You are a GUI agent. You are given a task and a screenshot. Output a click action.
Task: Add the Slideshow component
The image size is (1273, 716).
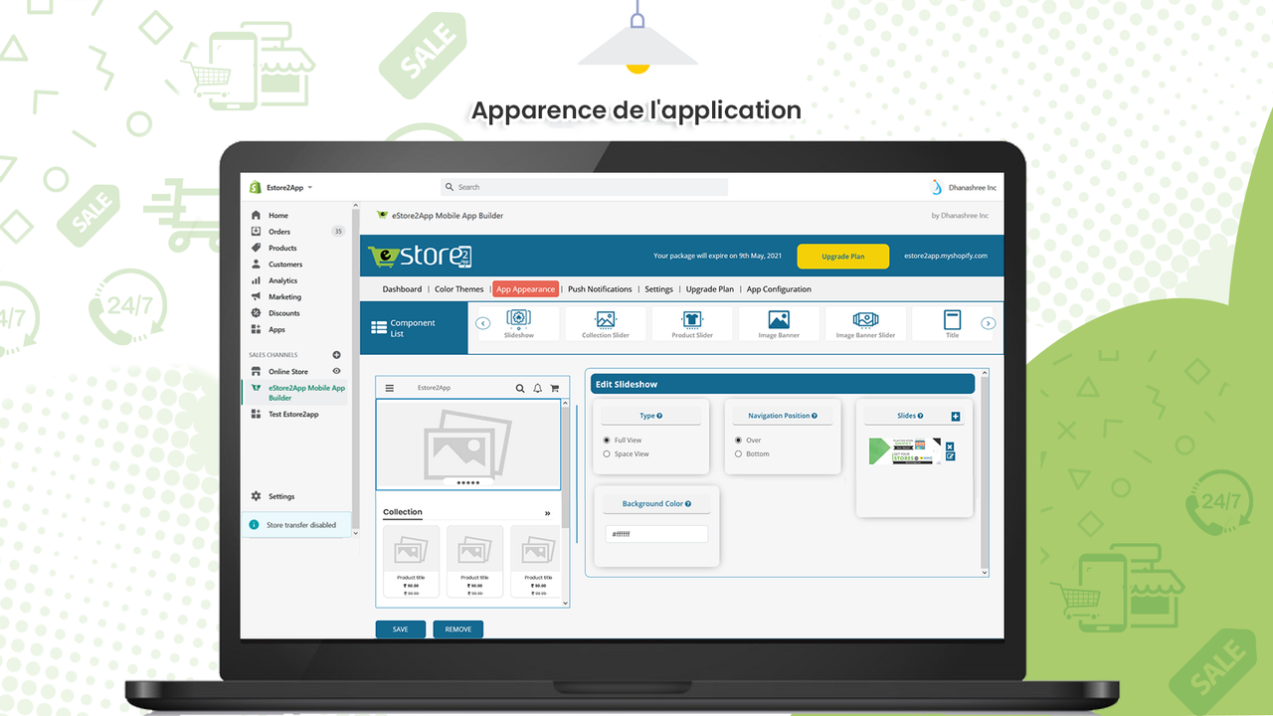pos(519,324)
